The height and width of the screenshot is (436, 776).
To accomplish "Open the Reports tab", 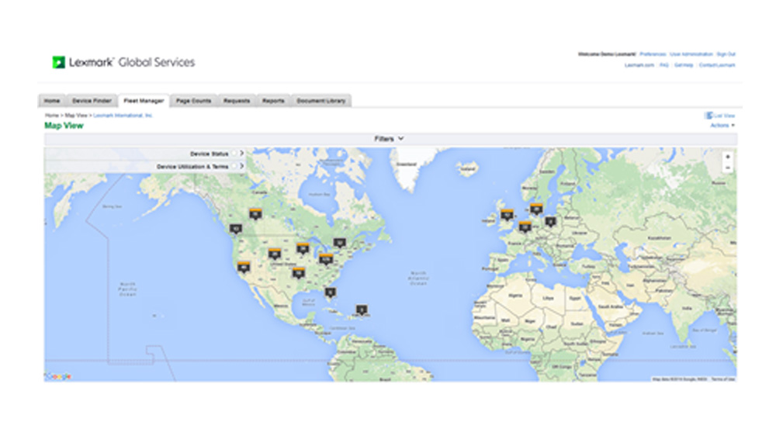I will tap(273, 101).
